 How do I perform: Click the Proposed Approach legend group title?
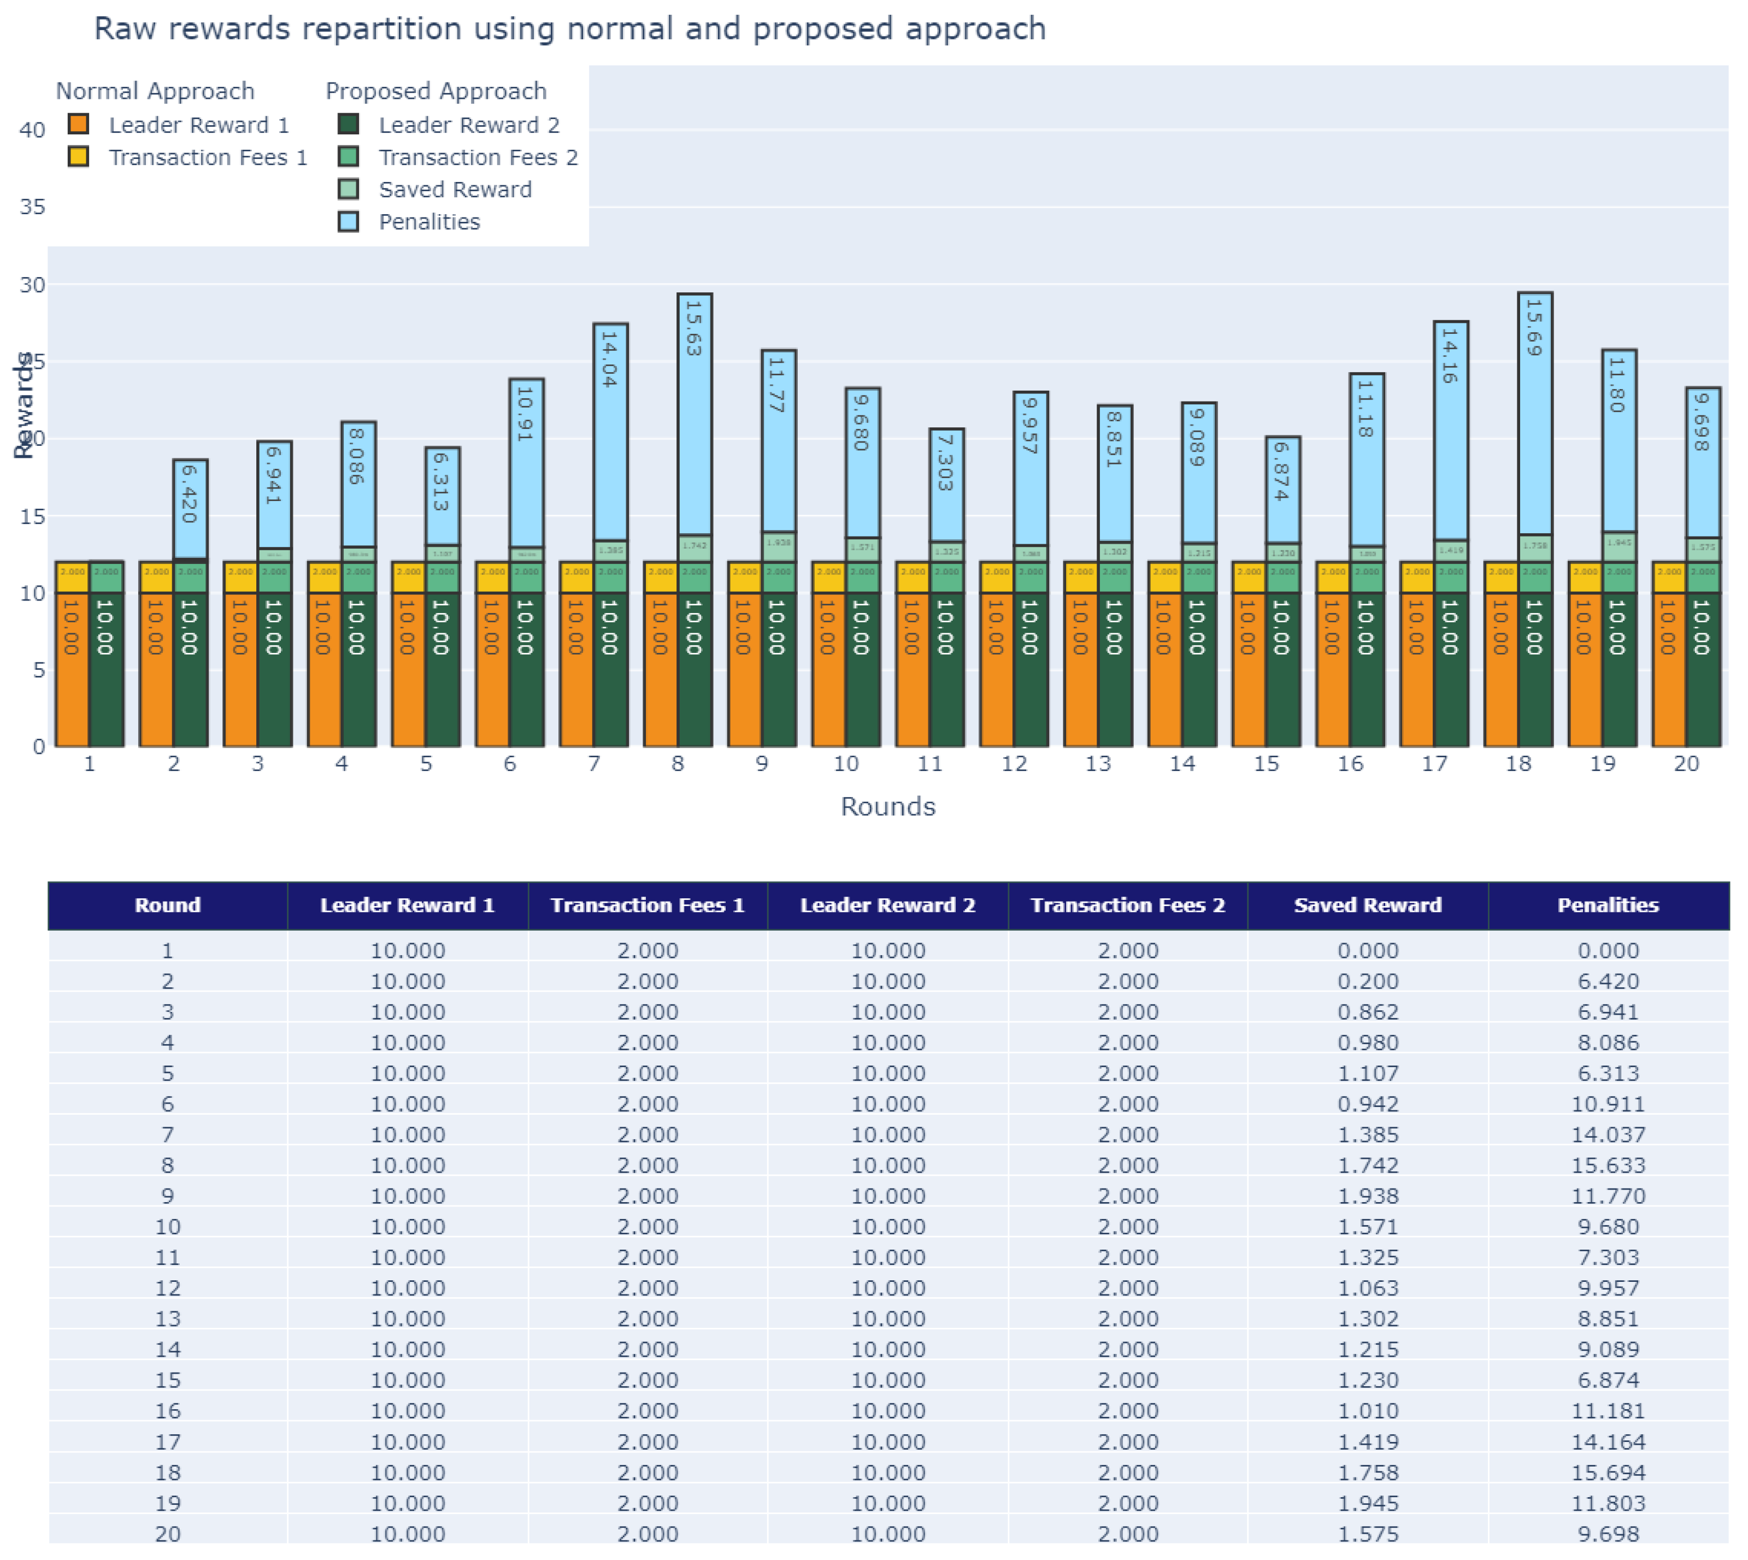click(x=435, y=91)
